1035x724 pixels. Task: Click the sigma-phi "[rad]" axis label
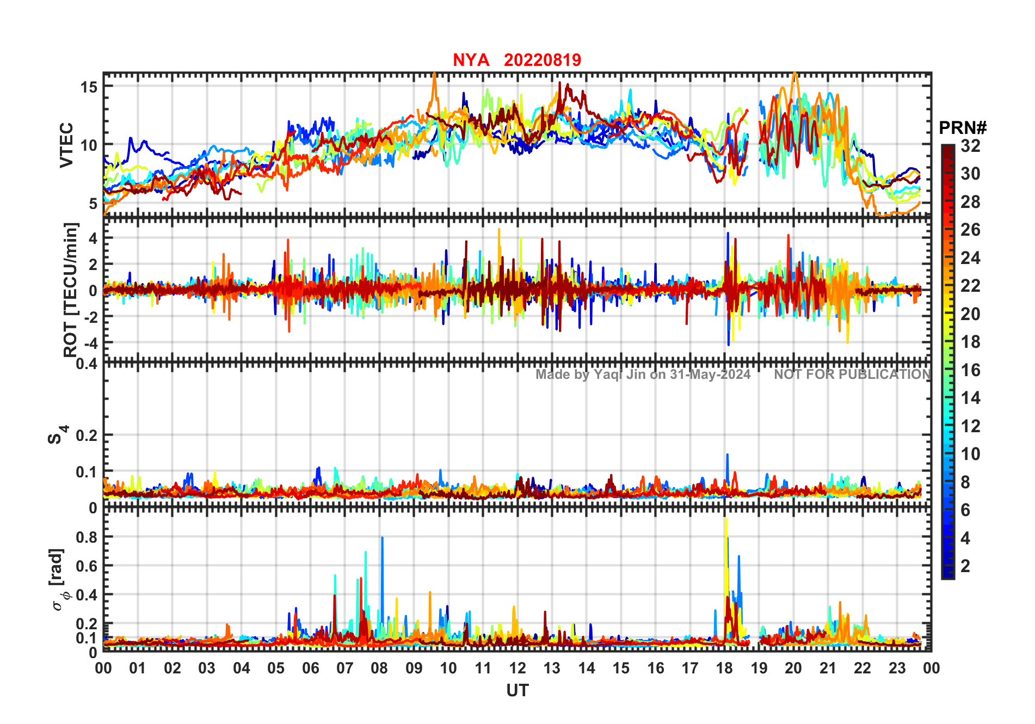(x=58, y=580)
